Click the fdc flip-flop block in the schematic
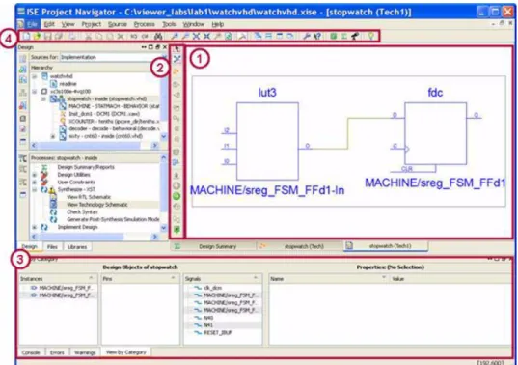 tap(435, 133)
